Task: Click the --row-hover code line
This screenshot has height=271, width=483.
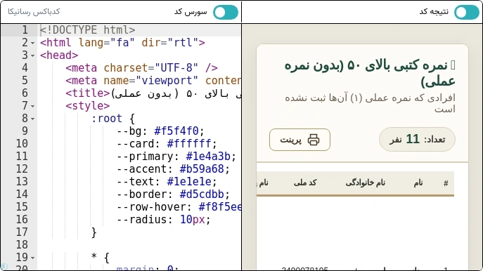Action: (179, 206)
